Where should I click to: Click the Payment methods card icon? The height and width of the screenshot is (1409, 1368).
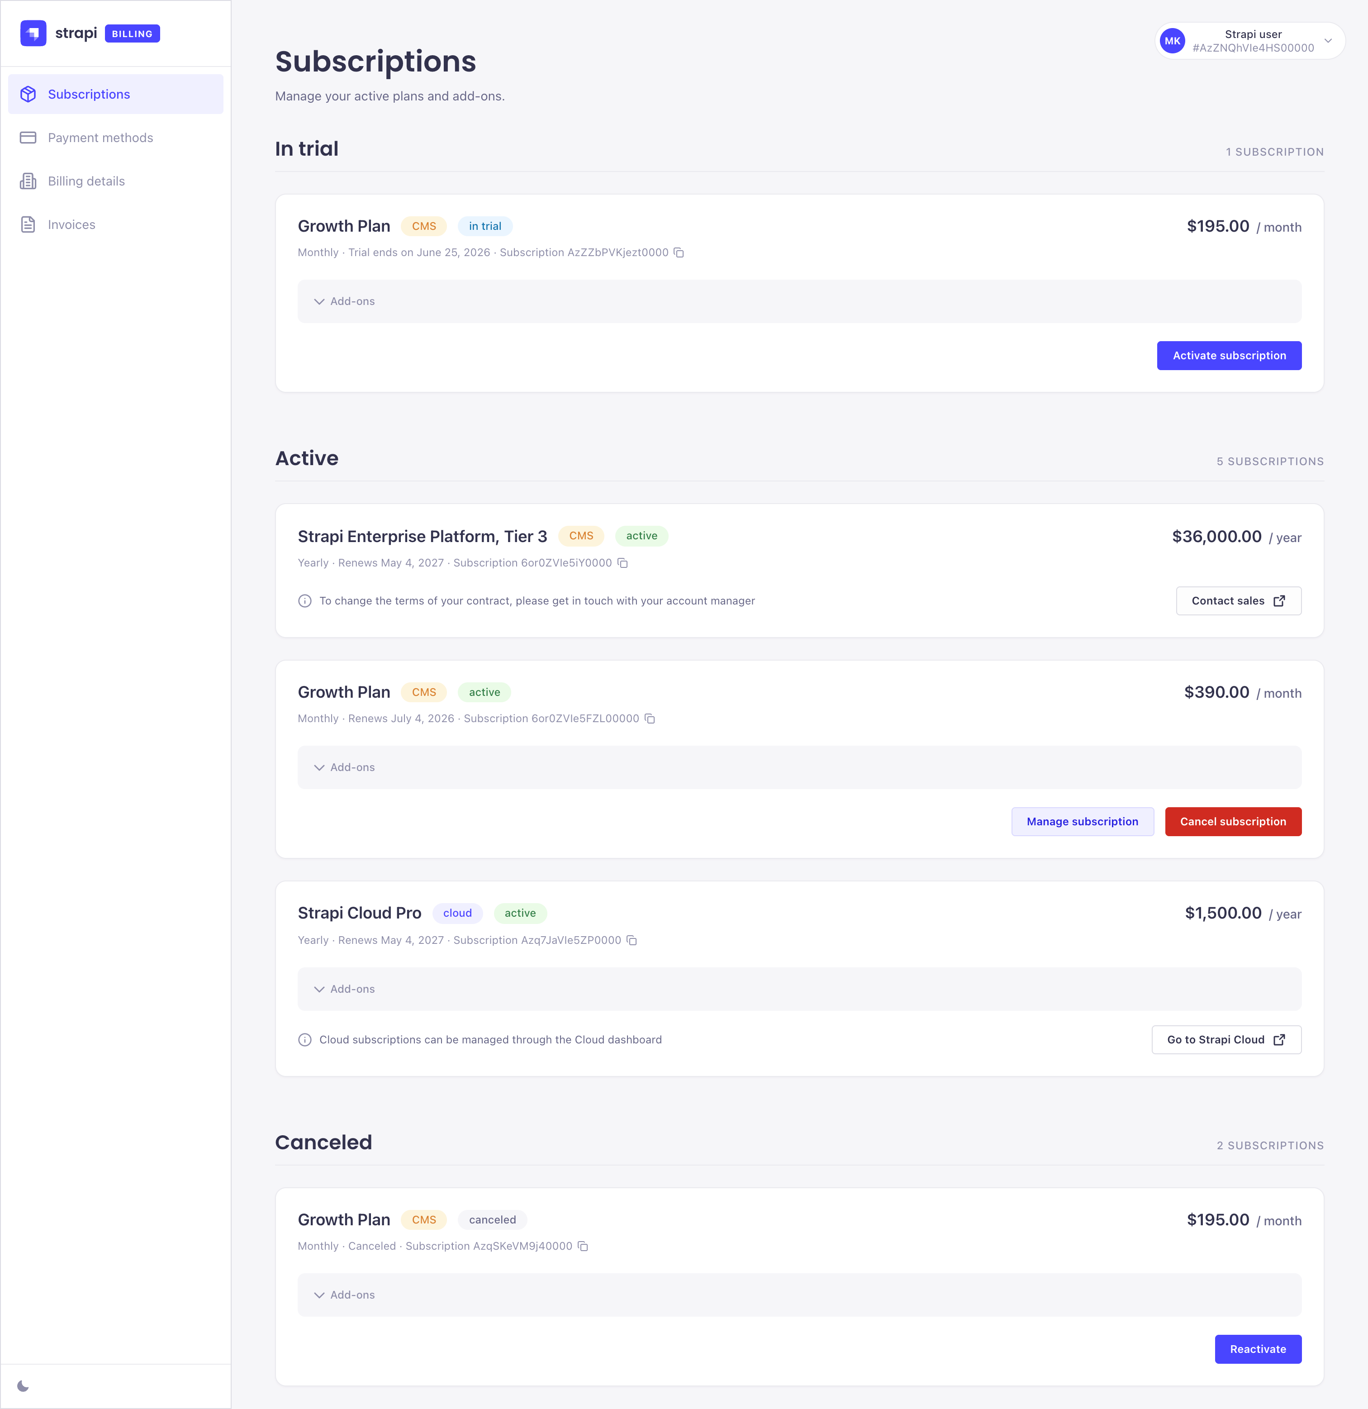point(28,137)
